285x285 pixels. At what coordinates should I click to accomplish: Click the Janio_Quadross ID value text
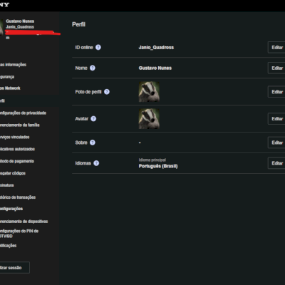pos(156,48)
